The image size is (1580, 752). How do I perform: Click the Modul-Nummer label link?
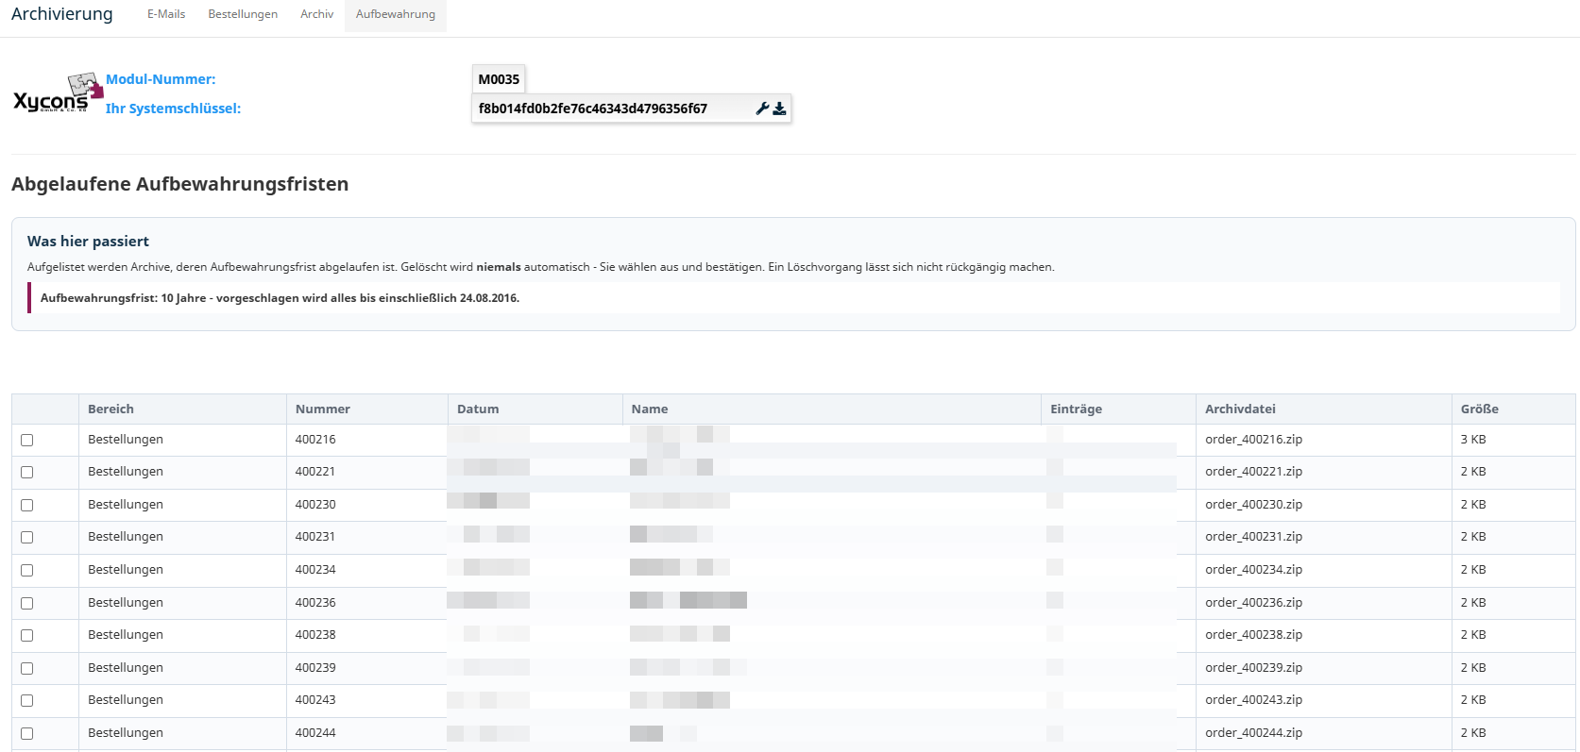click(x=161, y=79)
